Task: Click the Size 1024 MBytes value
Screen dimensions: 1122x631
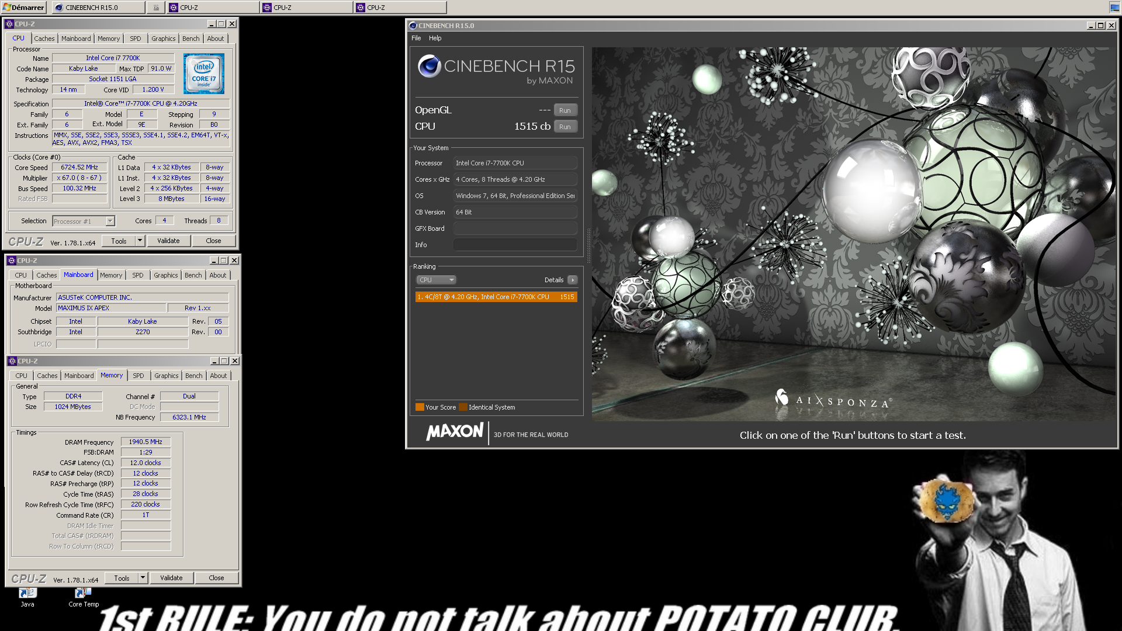Action: click(x=73, y=407)
